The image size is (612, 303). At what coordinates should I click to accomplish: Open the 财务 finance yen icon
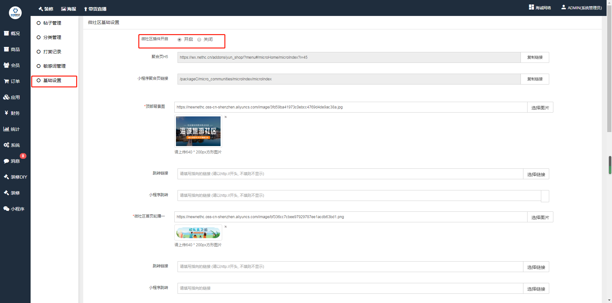tap(6, 113)
